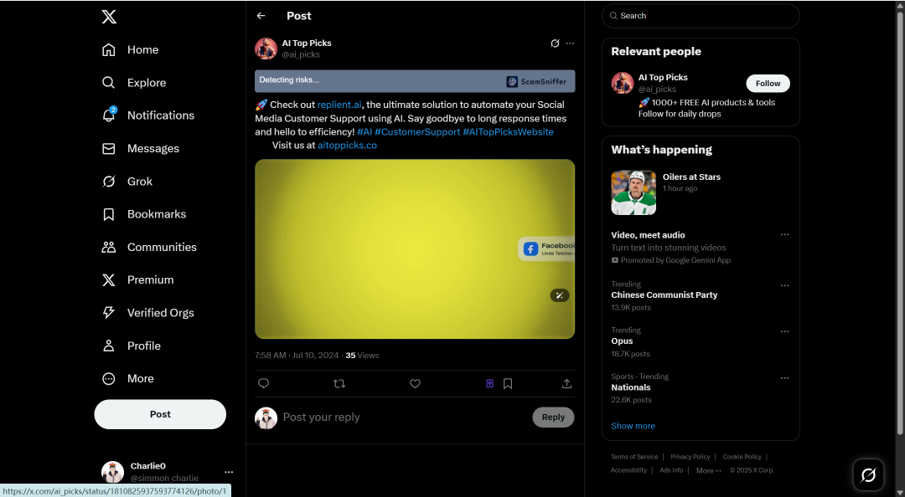This screenshot has width=905, height=497.
Task: Open the Video, meet audio promotion
Action: point(648,234)
